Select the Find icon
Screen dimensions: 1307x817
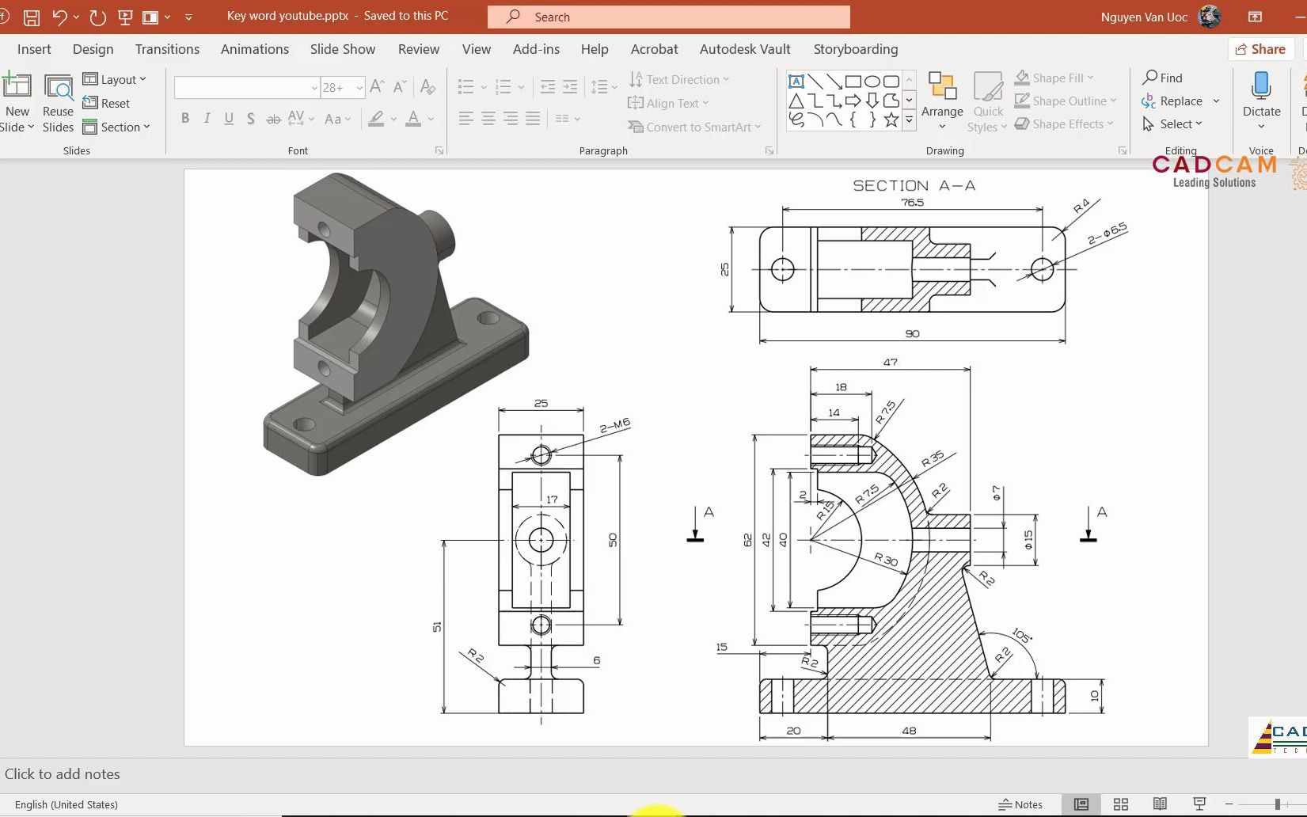point(1162,77)
